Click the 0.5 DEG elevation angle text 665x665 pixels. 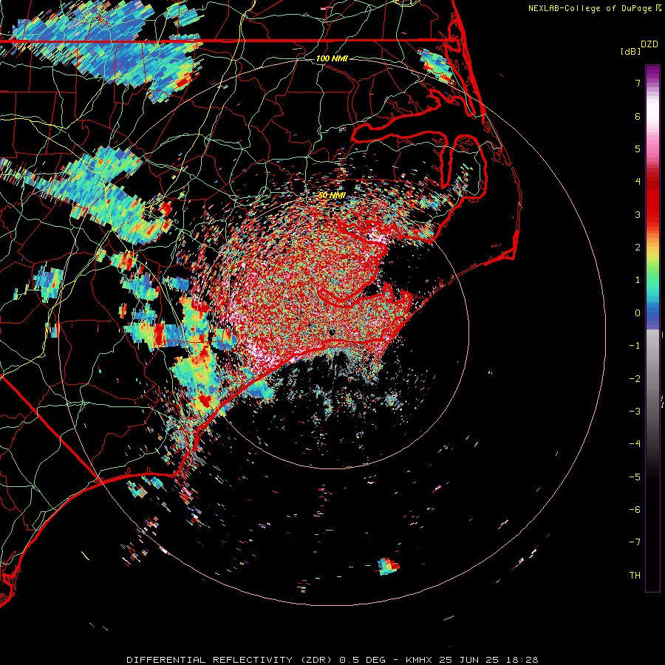click(363, 660)
